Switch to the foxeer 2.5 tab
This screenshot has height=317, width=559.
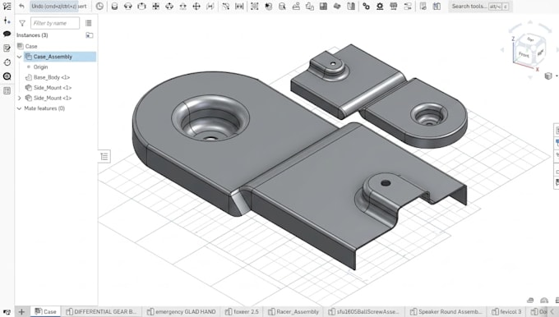point(242,311)
